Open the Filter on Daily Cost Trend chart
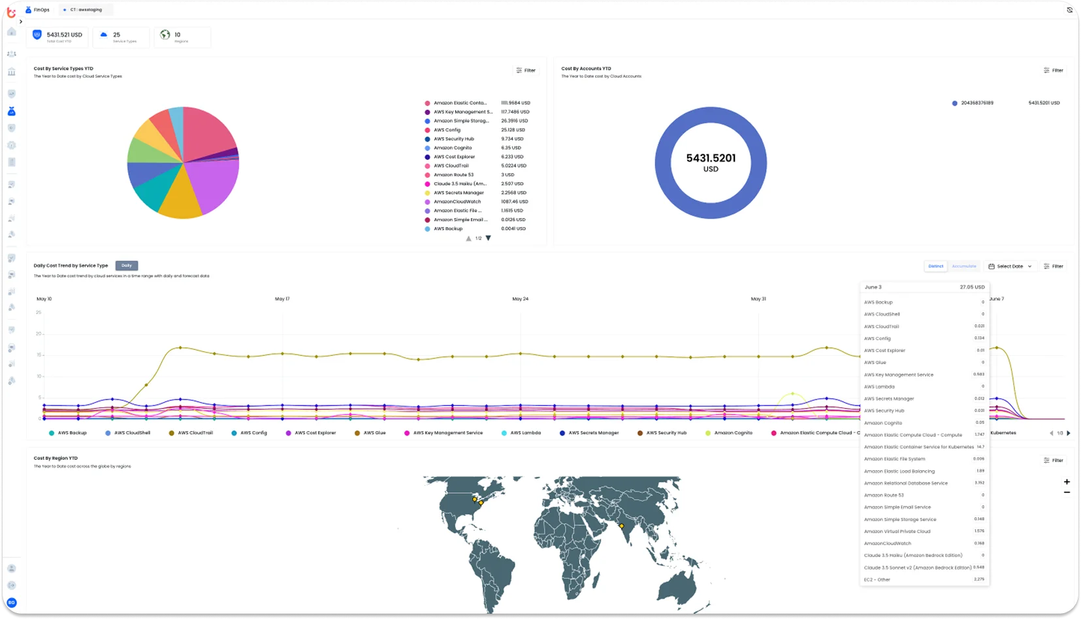 pyautogui.click(x=1054, y=266)
